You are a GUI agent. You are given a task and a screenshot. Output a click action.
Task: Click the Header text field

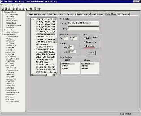tap(83, 23)
